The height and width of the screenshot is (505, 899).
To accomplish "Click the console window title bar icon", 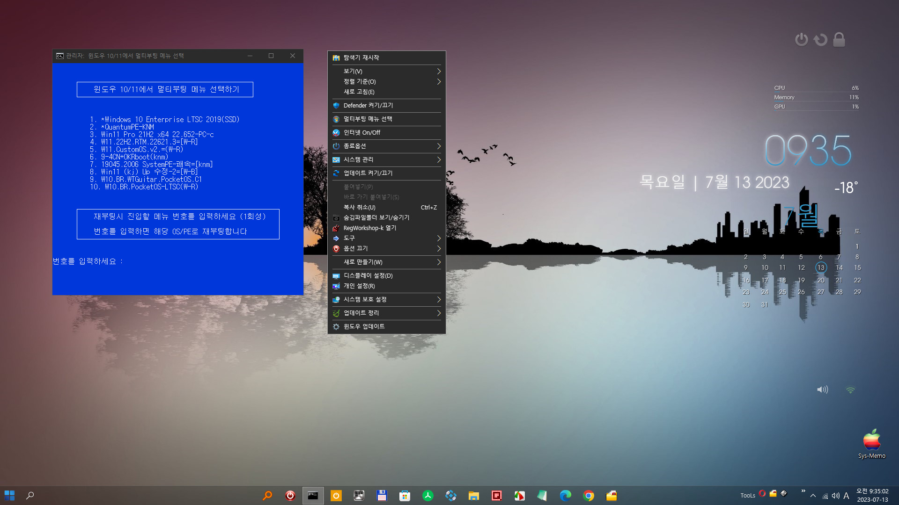I will click(x=60, y=56).
